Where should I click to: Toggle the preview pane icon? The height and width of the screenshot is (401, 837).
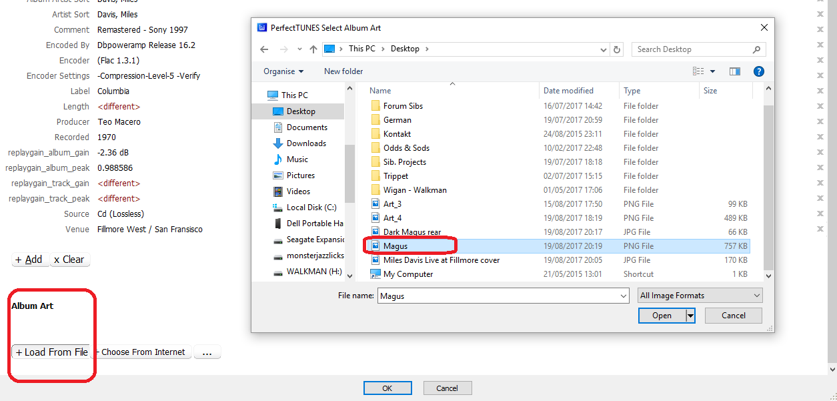tap(735, 71)
